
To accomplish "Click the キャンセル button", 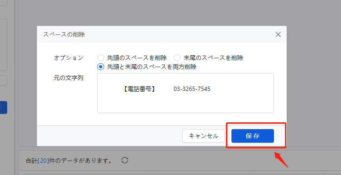I will [x=203, y=136].
